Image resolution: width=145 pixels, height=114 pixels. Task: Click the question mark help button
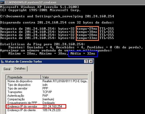(x=86, y=62)
